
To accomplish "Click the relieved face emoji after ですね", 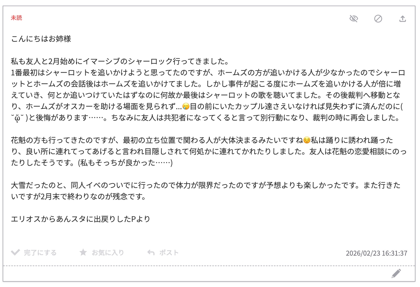I will coord(307,140).
